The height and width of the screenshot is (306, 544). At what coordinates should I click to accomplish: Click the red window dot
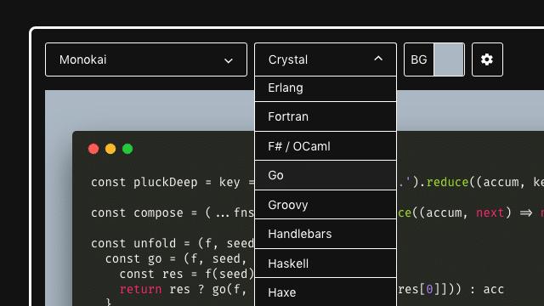pyautogui.click(x=93, y=149)
